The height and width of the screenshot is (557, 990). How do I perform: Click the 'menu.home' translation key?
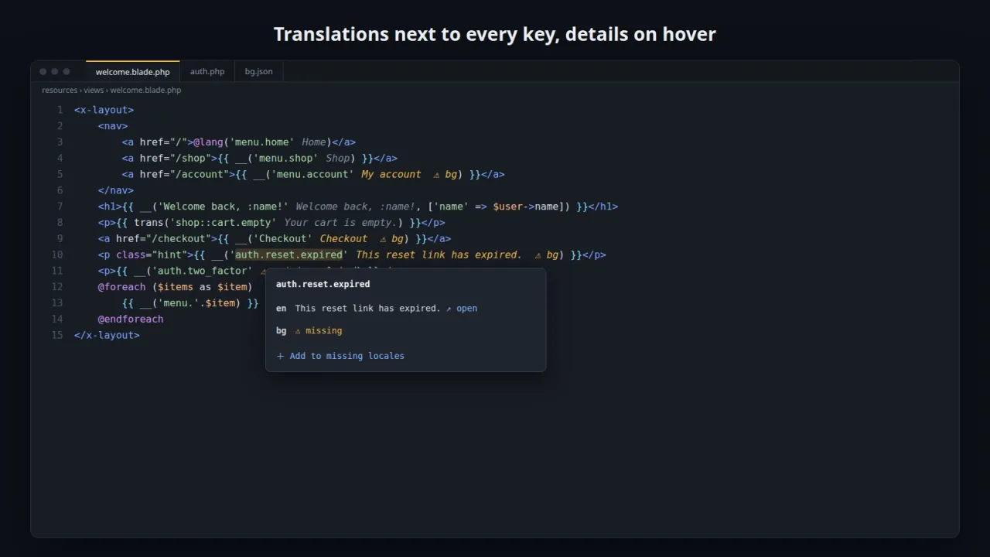(x=261, y=142)
